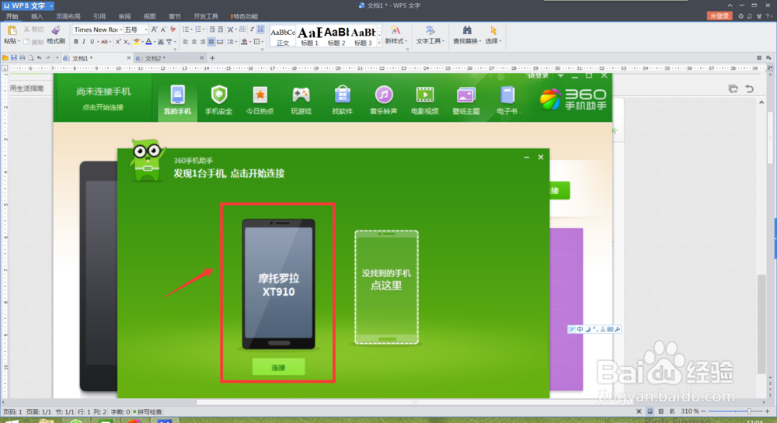Click the print preview icon
The height and width of the screenshot is (423, 777).
31,58
